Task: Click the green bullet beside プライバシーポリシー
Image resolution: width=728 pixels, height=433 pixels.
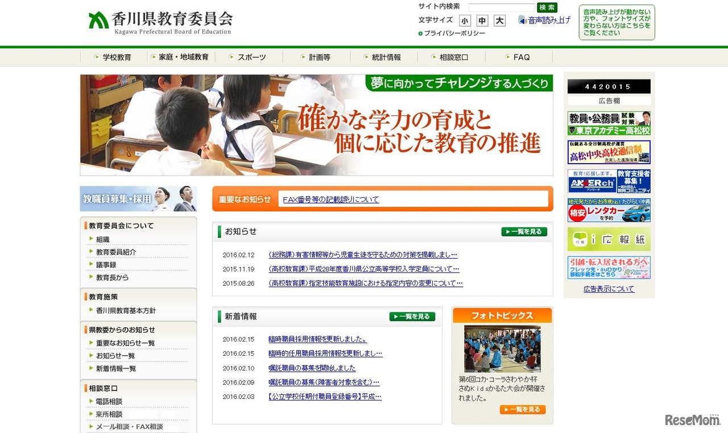Action: [419, 33]
